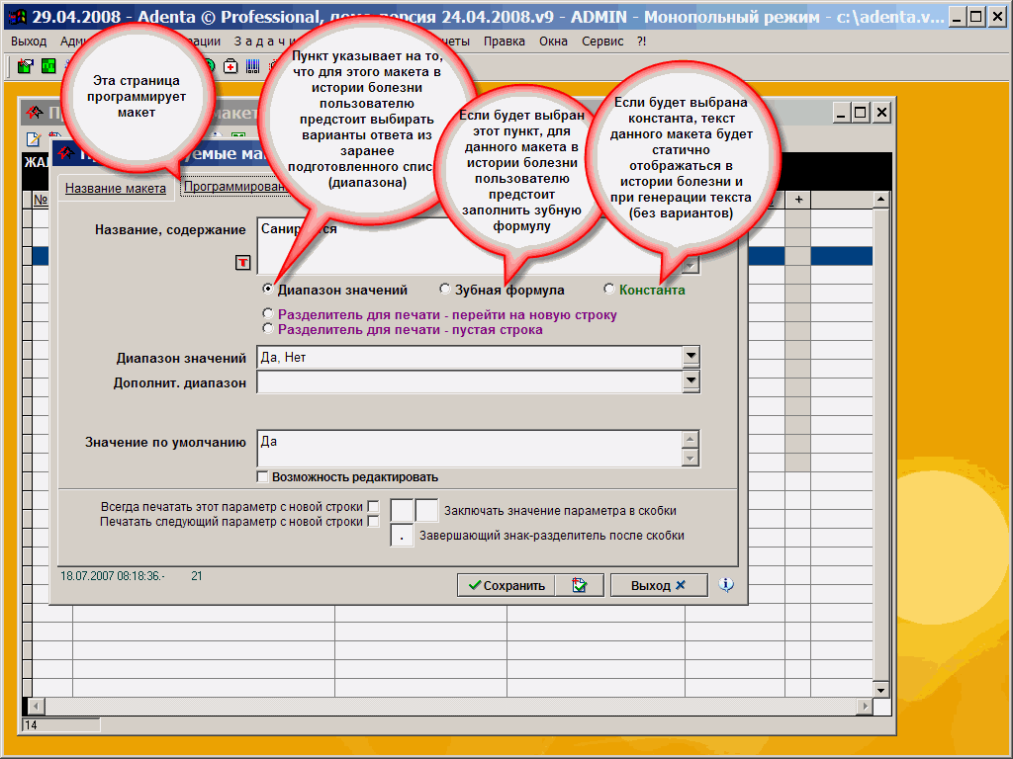Click the notepad icon button beside Сохранить
Viewport: 1013px width, 759px height.
[579, 585]
